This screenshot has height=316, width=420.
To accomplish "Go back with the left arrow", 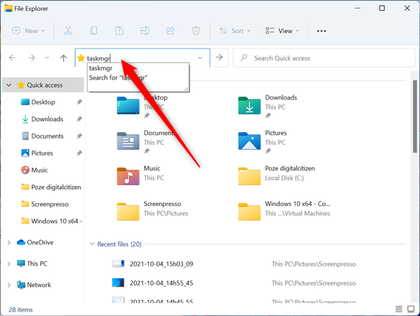I will pos(12,58).
